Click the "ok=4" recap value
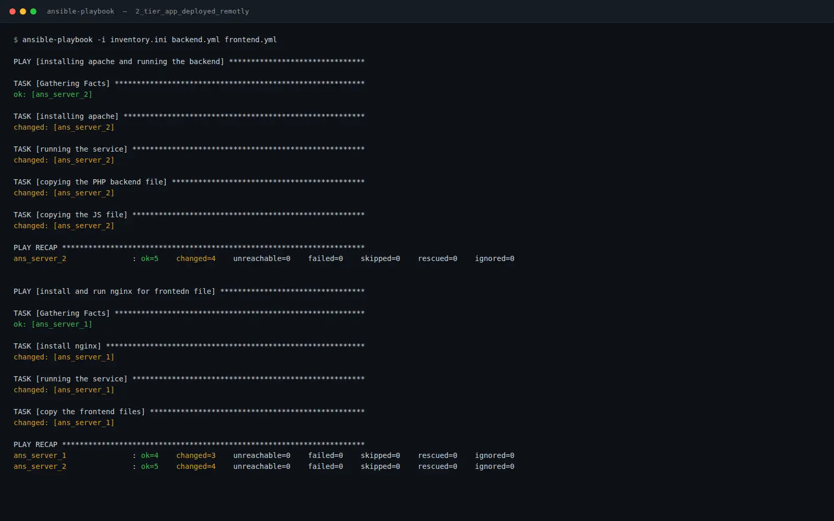The height and width of the screenshot is (521, 834). pos(150,455)
